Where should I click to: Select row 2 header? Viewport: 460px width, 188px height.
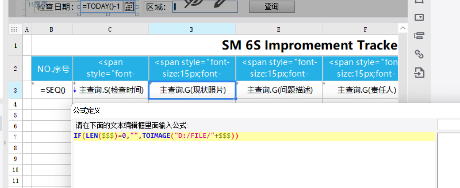click(x=16, y=69)
